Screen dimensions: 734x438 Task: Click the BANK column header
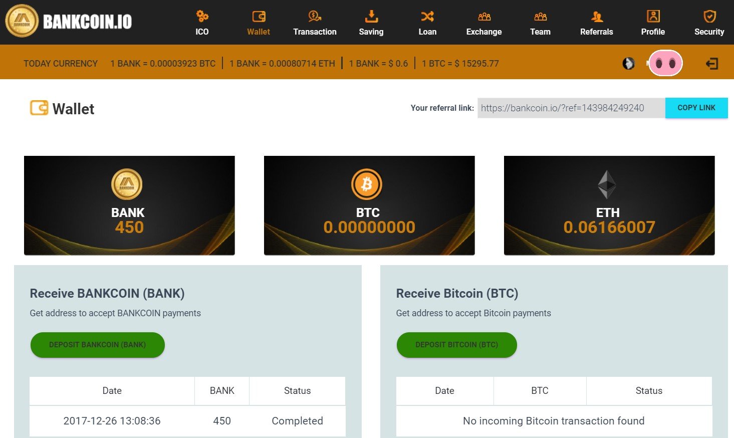[x=222, y=391]
